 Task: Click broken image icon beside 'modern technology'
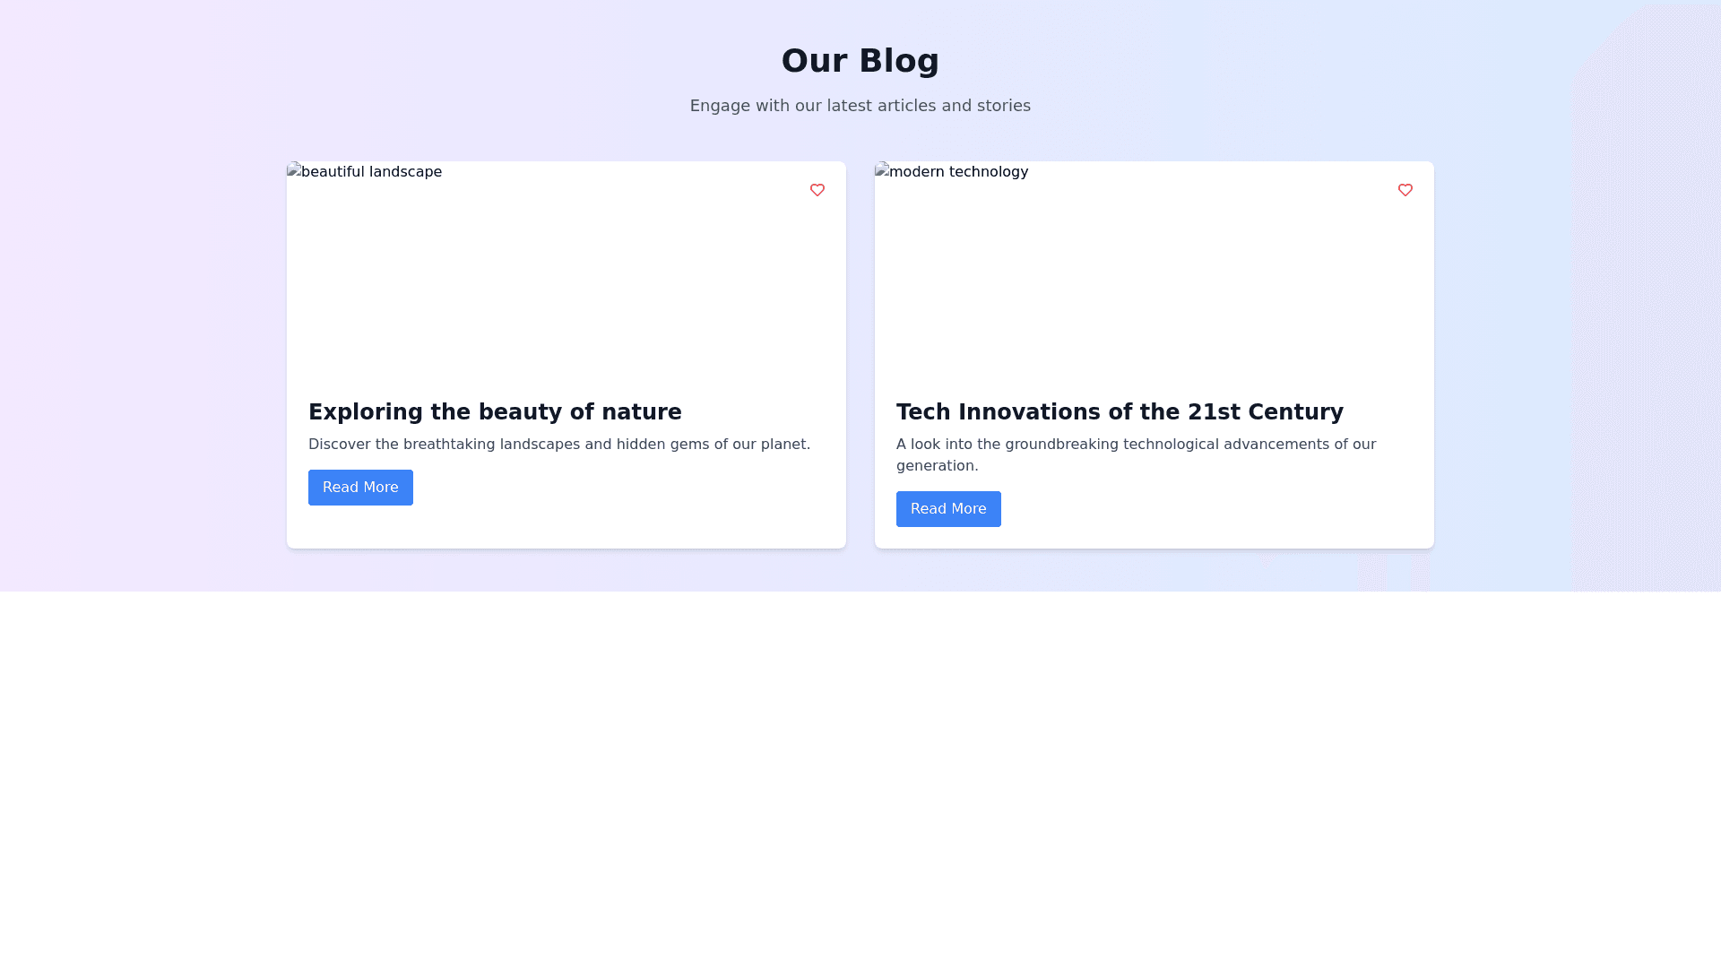click(881, 170)
